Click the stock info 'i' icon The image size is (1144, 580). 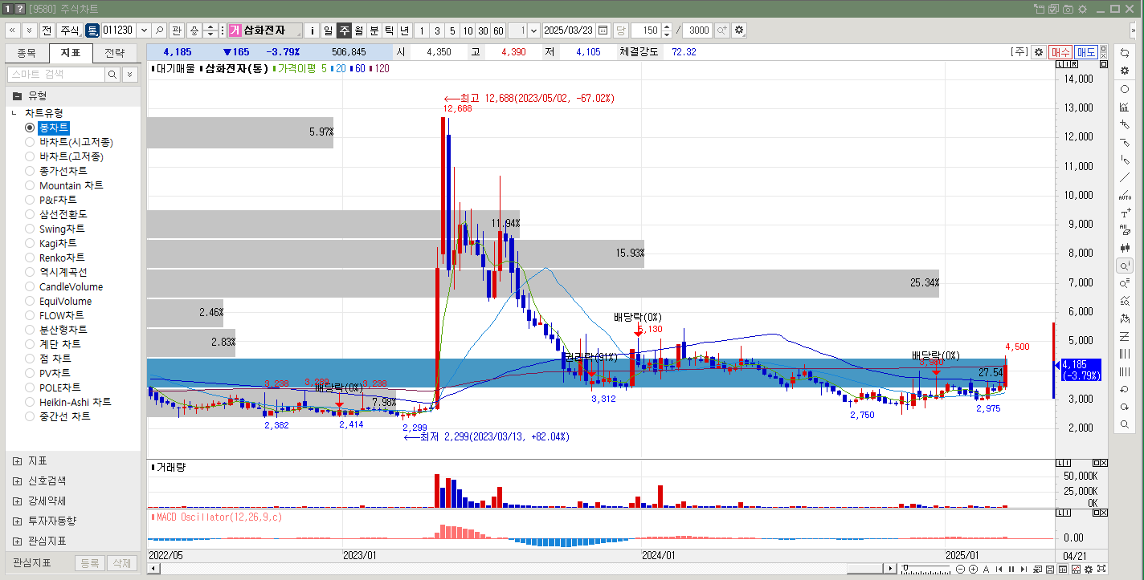click(x=313, y=30)
